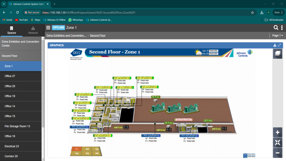Zoom out of the floor graphic
The image size is (286, 161).
click(x=277, y=153)
